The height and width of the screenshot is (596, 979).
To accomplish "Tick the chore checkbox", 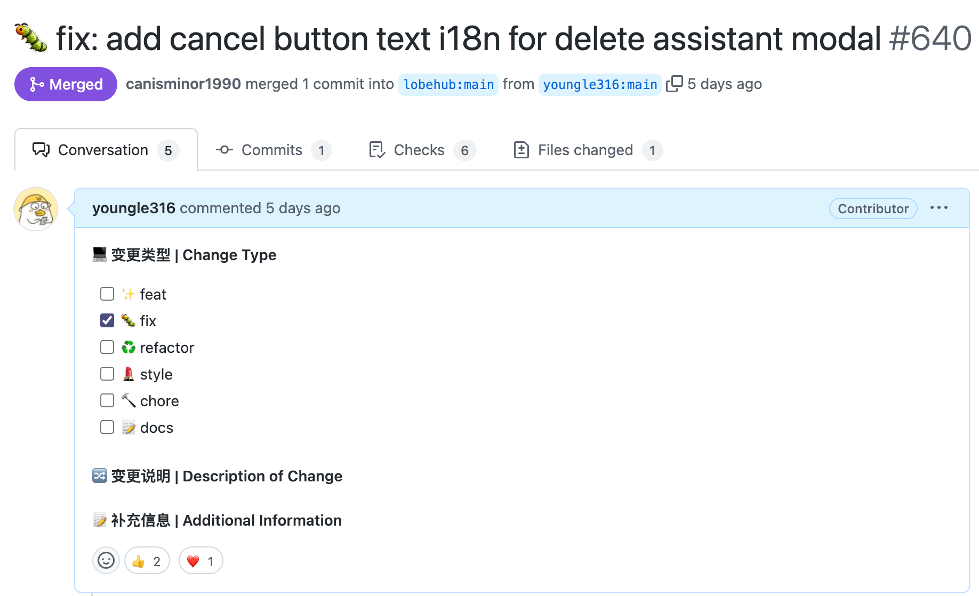I will [107, 400].
